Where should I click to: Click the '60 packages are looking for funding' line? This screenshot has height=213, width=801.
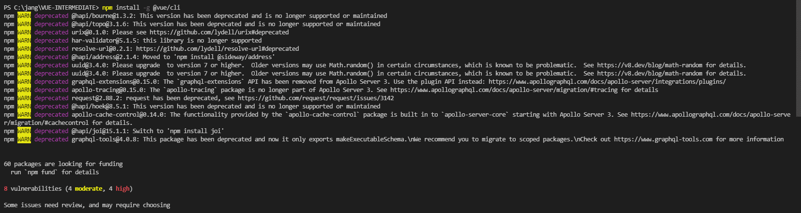pyautogui.click(x=63, y=164)
